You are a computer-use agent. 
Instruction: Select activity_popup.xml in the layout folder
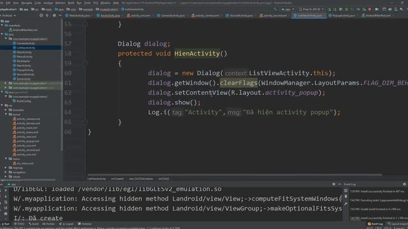click(27, 141)
